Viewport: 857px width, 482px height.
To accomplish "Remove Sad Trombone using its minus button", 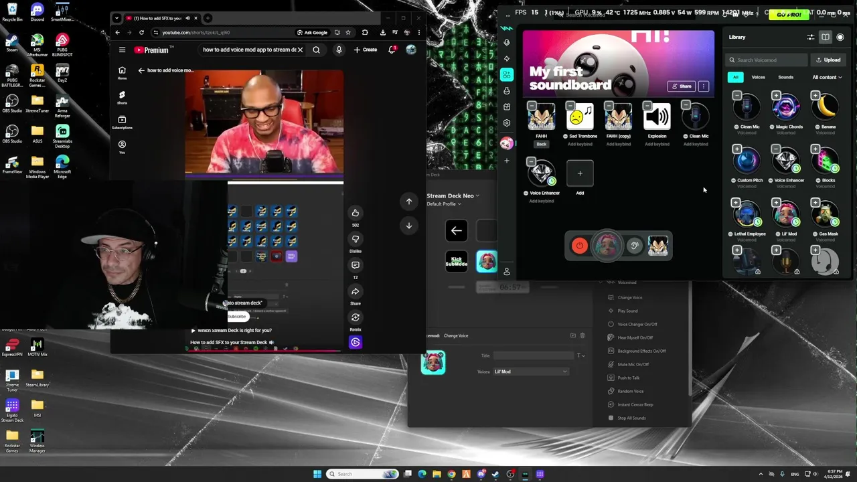I will [570, 105].
